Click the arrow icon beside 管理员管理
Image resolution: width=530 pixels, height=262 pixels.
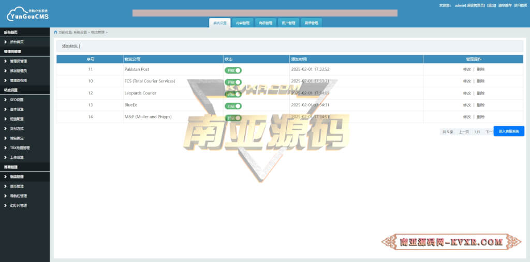pyautogui.click(x=6, y=61)
